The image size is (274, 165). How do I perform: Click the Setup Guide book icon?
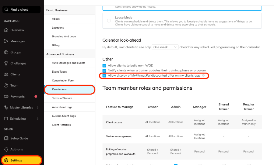pos(6,138)
